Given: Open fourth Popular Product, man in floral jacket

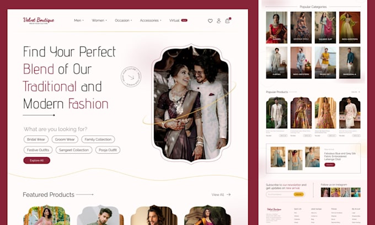Looking at the screenshot, I should pyautogui.click(x=350, y=113).
